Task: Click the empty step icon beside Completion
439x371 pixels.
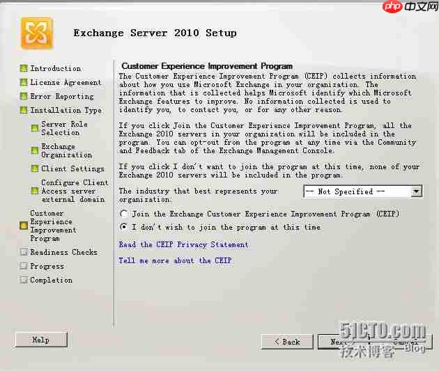Action: tap(24, 280)
